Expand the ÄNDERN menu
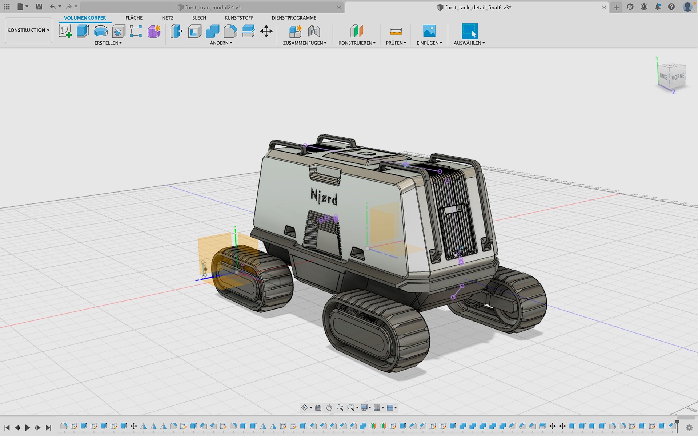The width and height of the screenshot is (698, 436). tap(221, 43)
